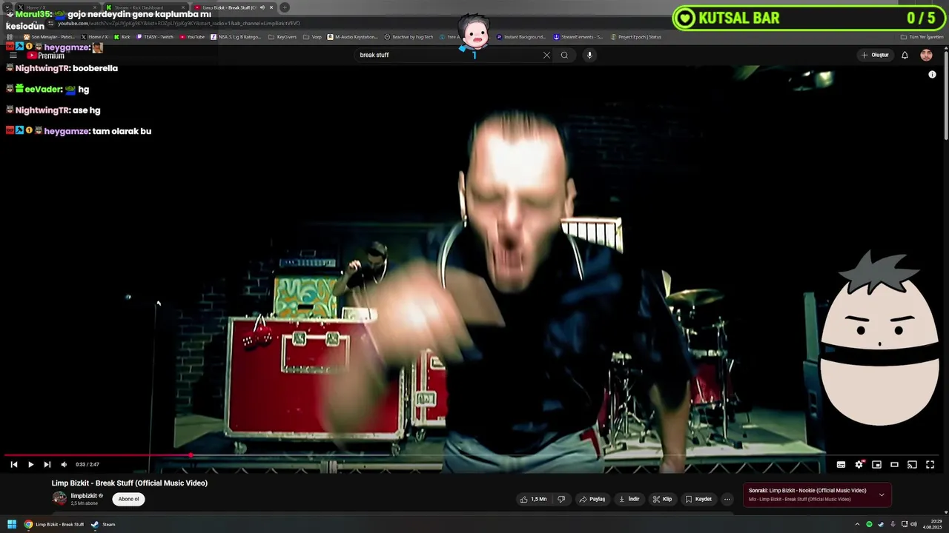Open the limpbizkit channel avatar

(59, 498)
